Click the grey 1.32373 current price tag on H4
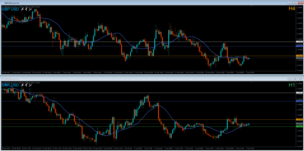This screenshot has height=151, width=304. tap(300, 58)
